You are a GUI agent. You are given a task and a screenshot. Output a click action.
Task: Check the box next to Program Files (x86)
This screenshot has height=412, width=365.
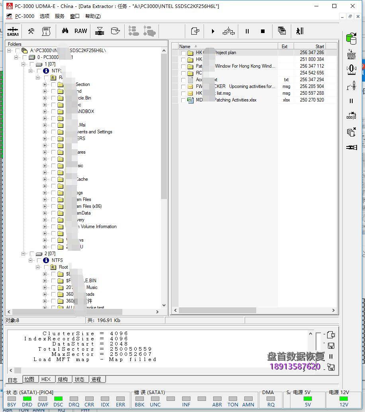53,207
